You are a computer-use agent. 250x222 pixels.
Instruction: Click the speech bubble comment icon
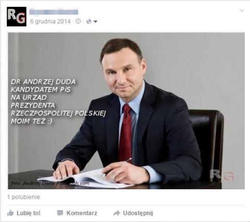(x=60, y=213)
